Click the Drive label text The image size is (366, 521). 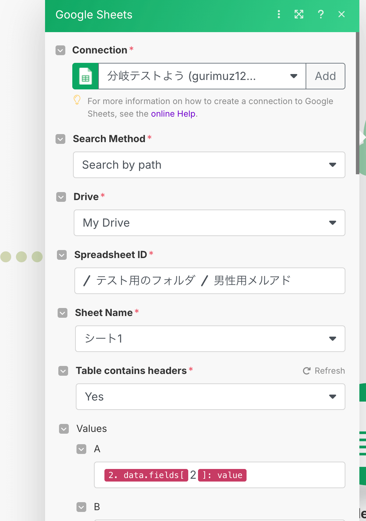(86, 197)
